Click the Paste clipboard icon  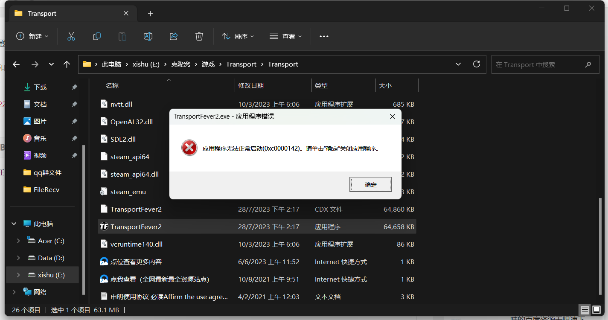(x=122, y=36)
